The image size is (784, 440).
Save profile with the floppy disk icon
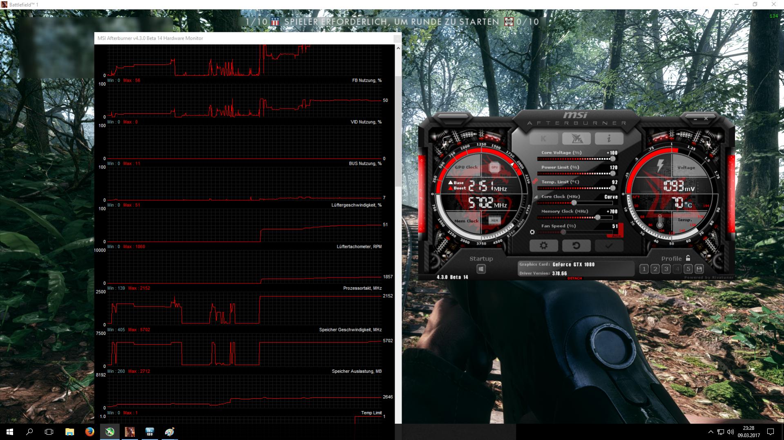(x=699, y=269)
